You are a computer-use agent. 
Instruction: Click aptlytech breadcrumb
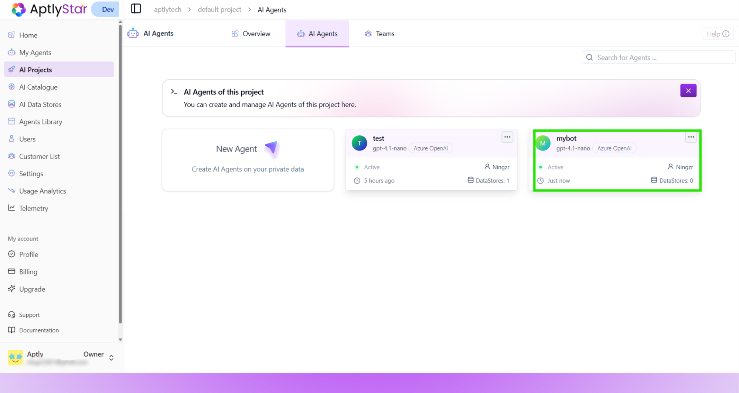pos(168,10)
